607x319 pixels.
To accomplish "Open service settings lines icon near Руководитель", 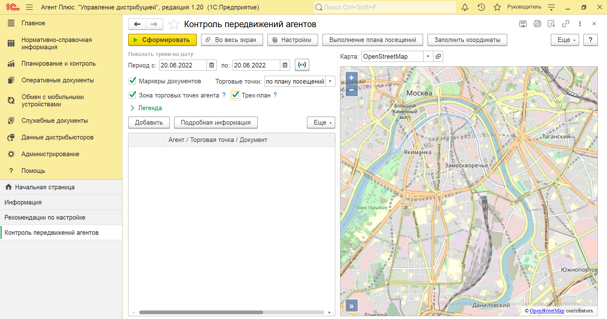I will click(551, 7).
